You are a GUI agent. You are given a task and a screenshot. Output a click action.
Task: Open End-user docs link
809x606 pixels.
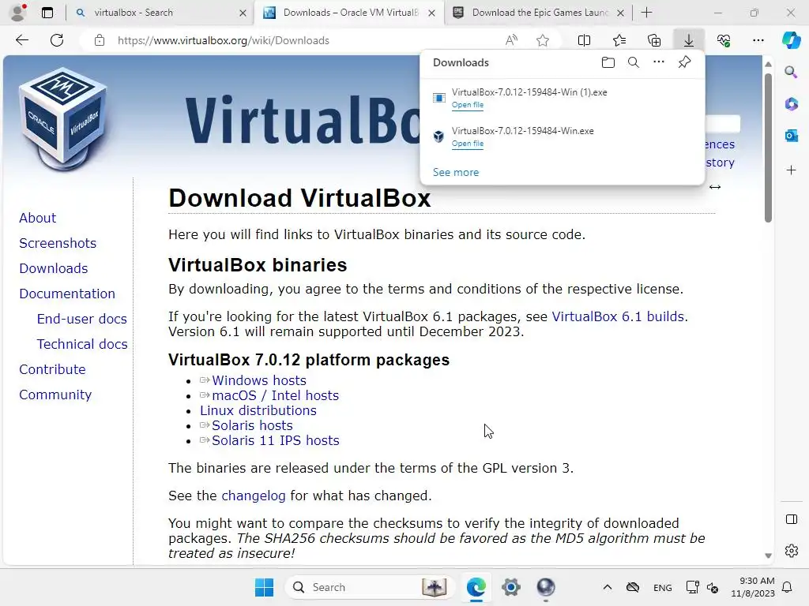pos(82,319)
